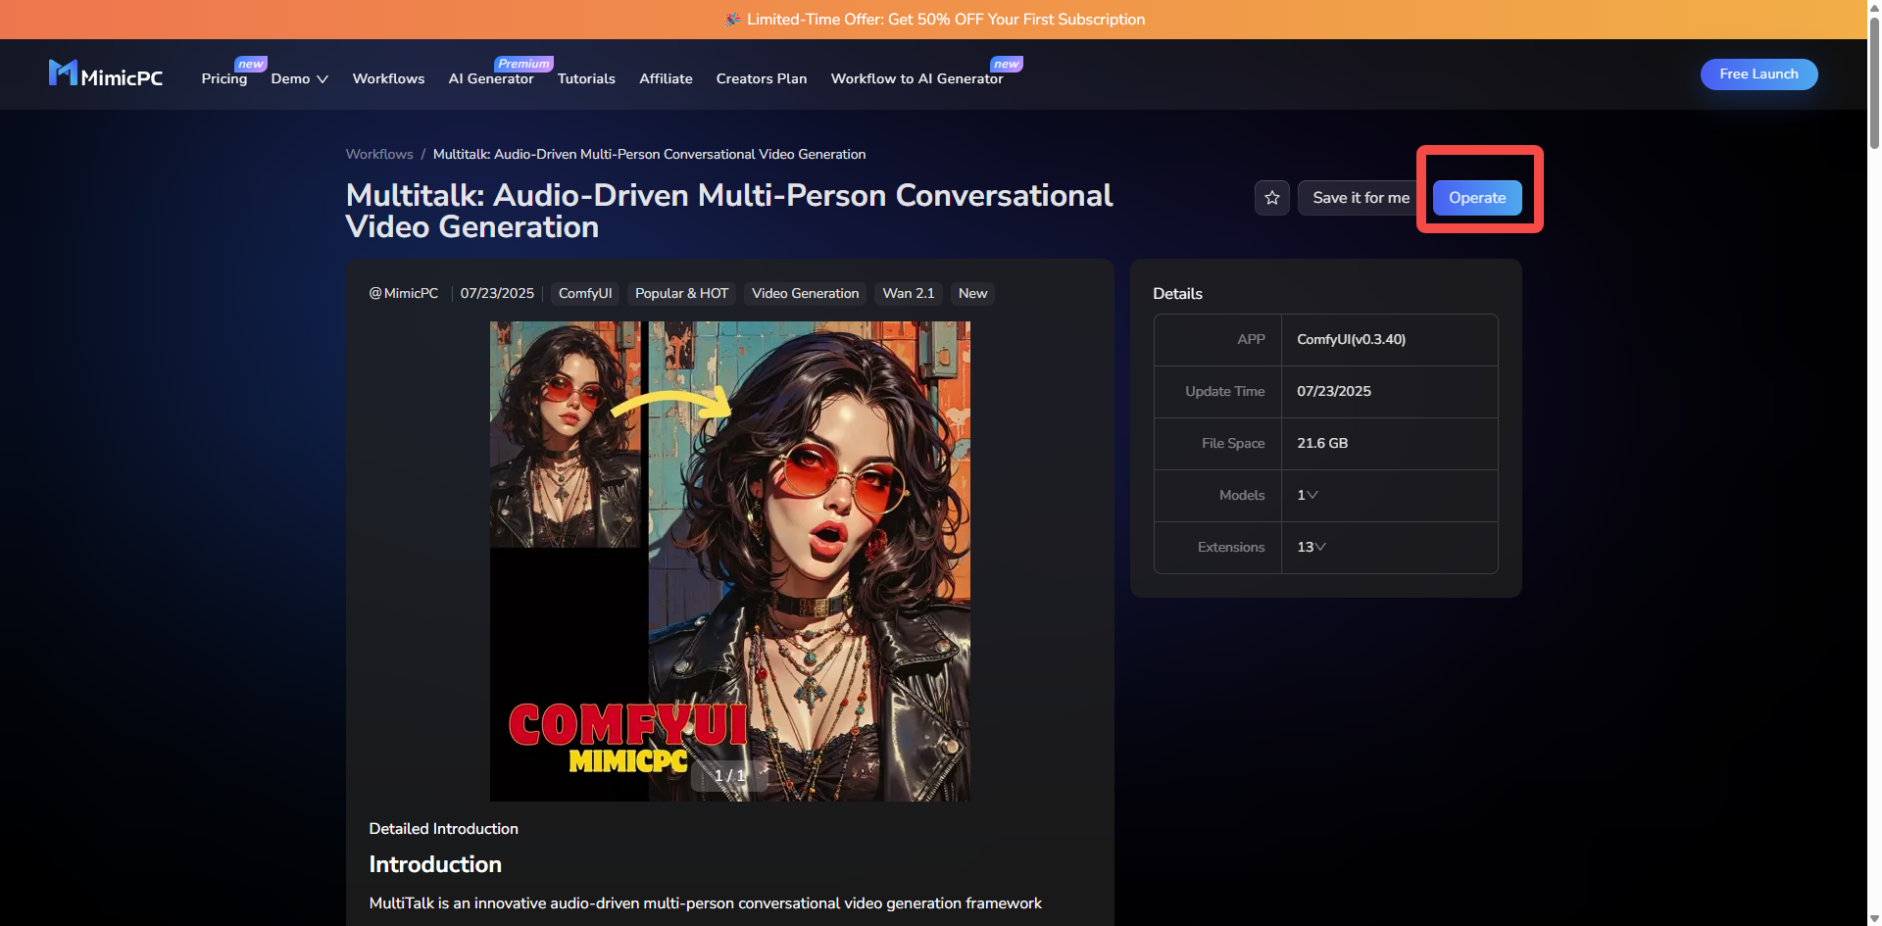The width and height of the screenshot is (1882, 926).
Task: Select the ComfyUI tag
Action: click(x=585, y=293)
